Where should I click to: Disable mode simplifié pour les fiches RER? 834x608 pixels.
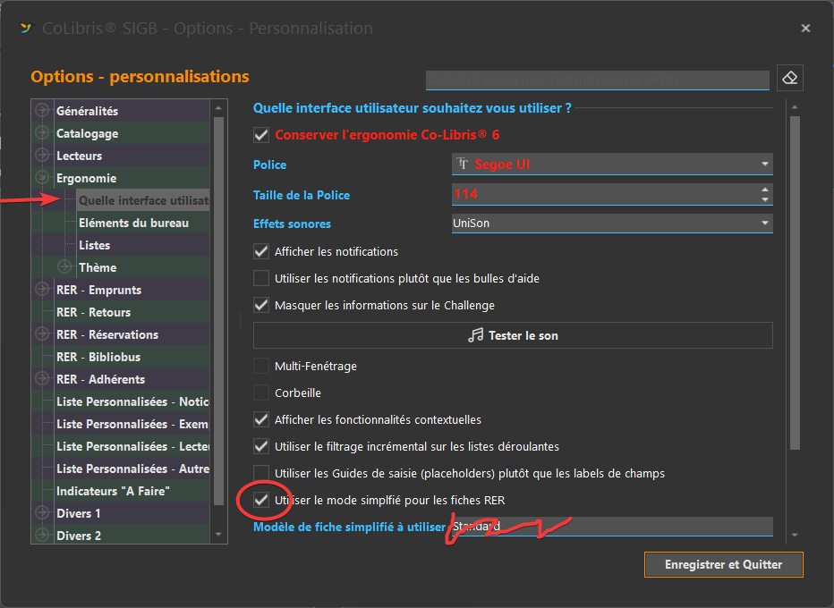[261, 500]
